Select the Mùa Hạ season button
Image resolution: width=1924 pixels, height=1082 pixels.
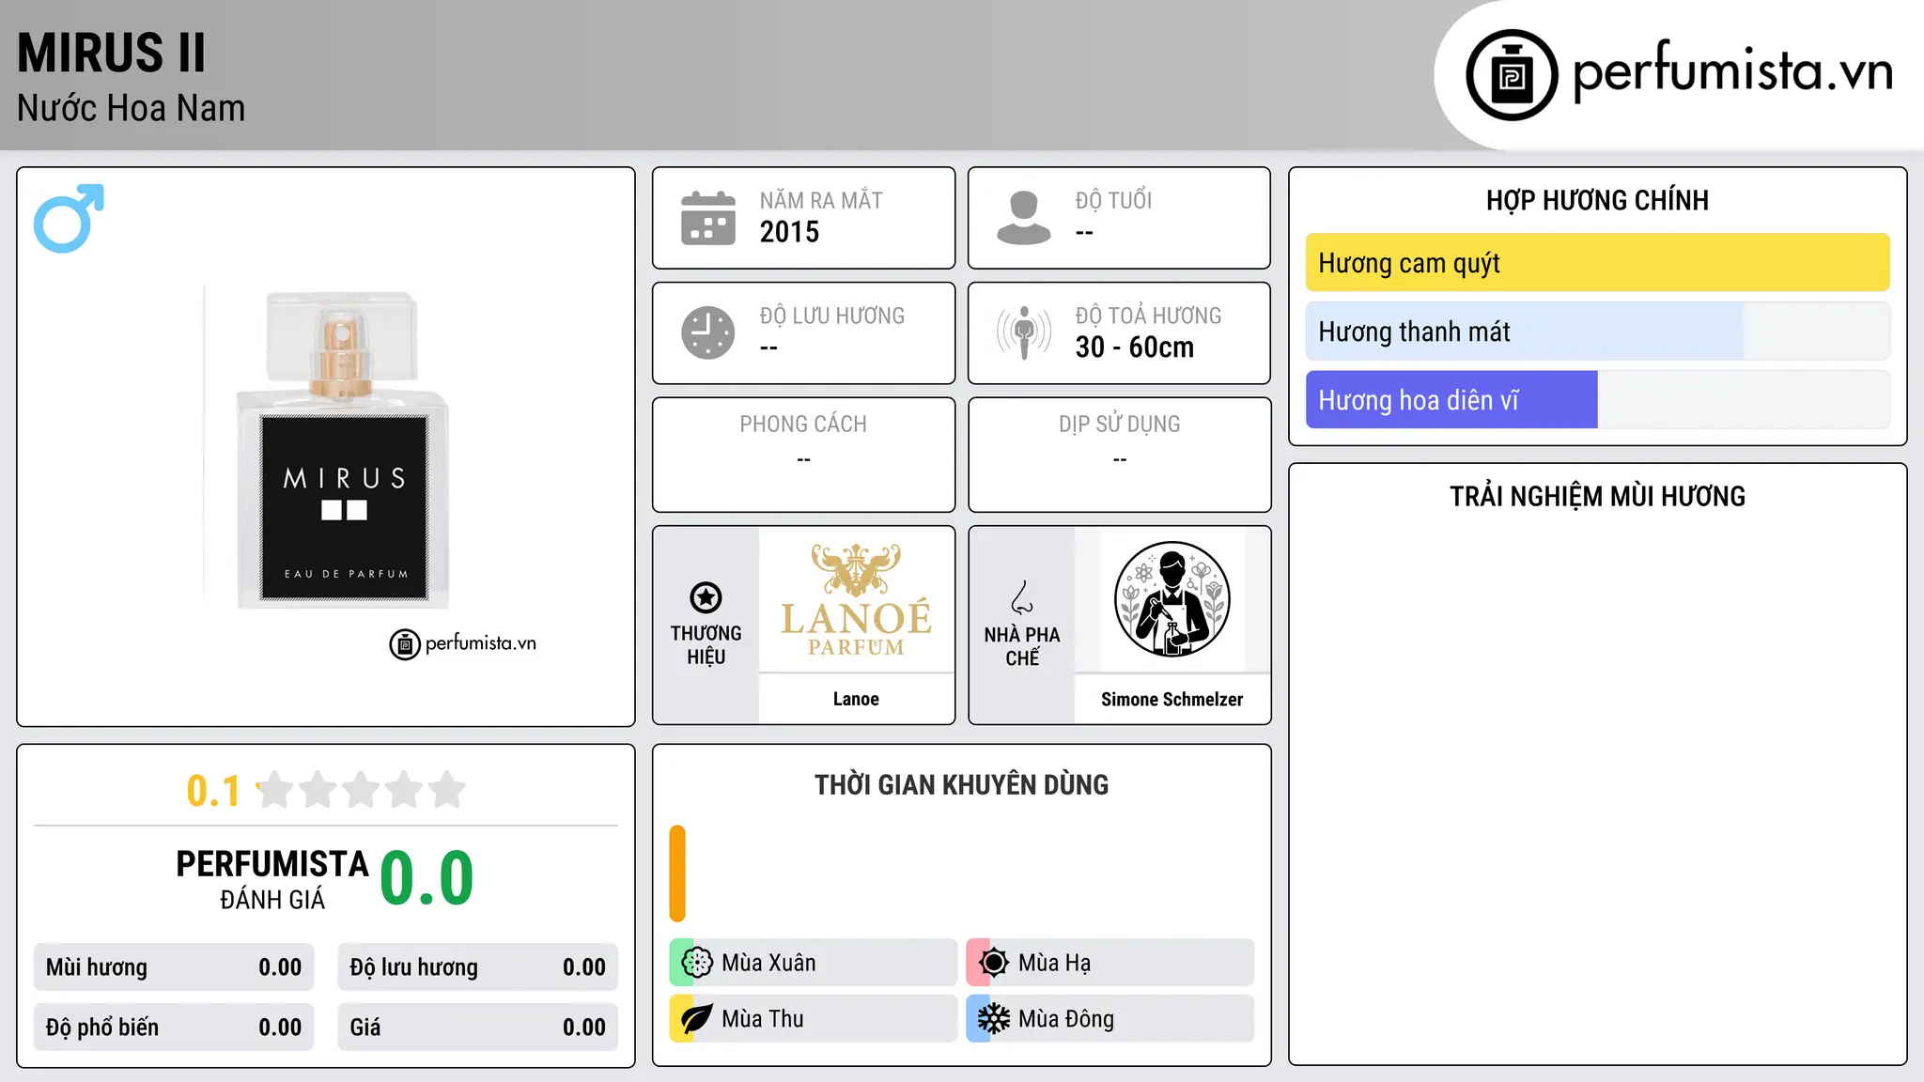(x=1109, y=963)
